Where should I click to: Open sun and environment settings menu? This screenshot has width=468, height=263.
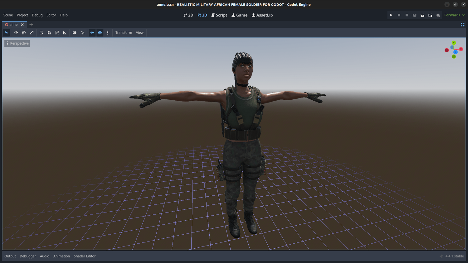(x=108, y=33)
